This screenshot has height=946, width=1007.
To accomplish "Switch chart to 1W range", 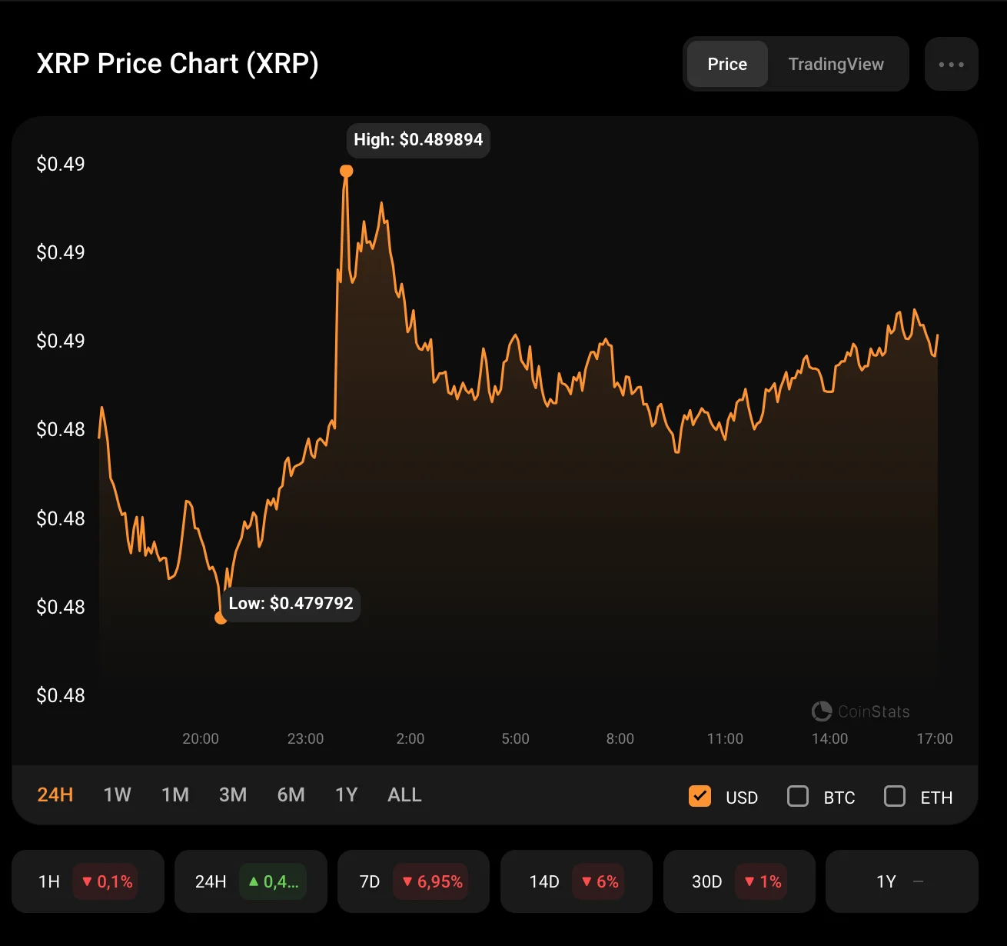I will click(118, 795).
